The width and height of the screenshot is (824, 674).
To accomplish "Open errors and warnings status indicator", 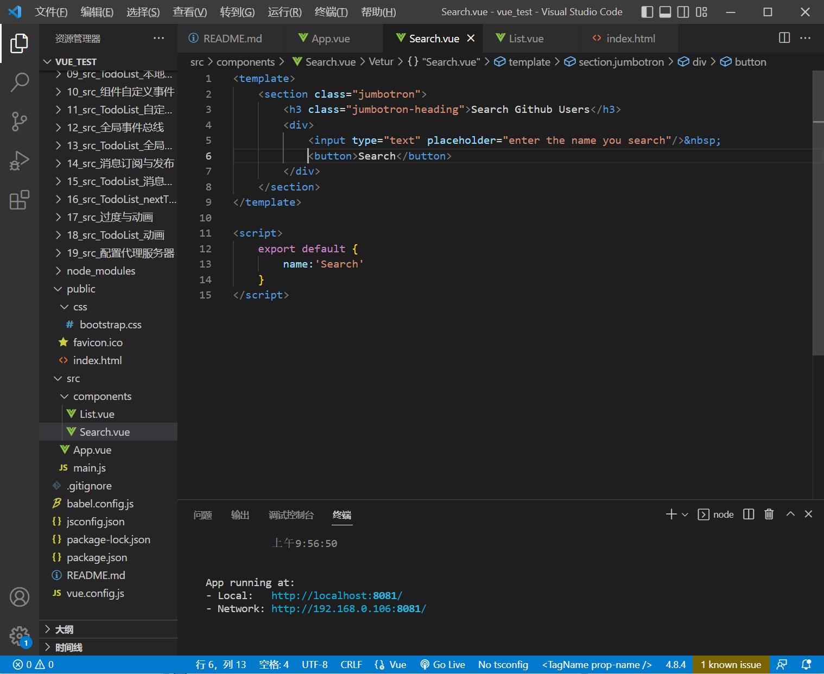I will (33, 665).
